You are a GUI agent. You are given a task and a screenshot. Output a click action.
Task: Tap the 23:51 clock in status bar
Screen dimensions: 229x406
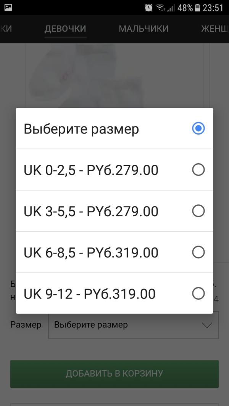[x=213, y=8]
